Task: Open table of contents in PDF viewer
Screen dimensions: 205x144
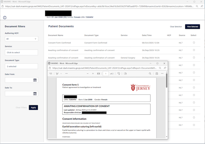Action: click(51, 73)
